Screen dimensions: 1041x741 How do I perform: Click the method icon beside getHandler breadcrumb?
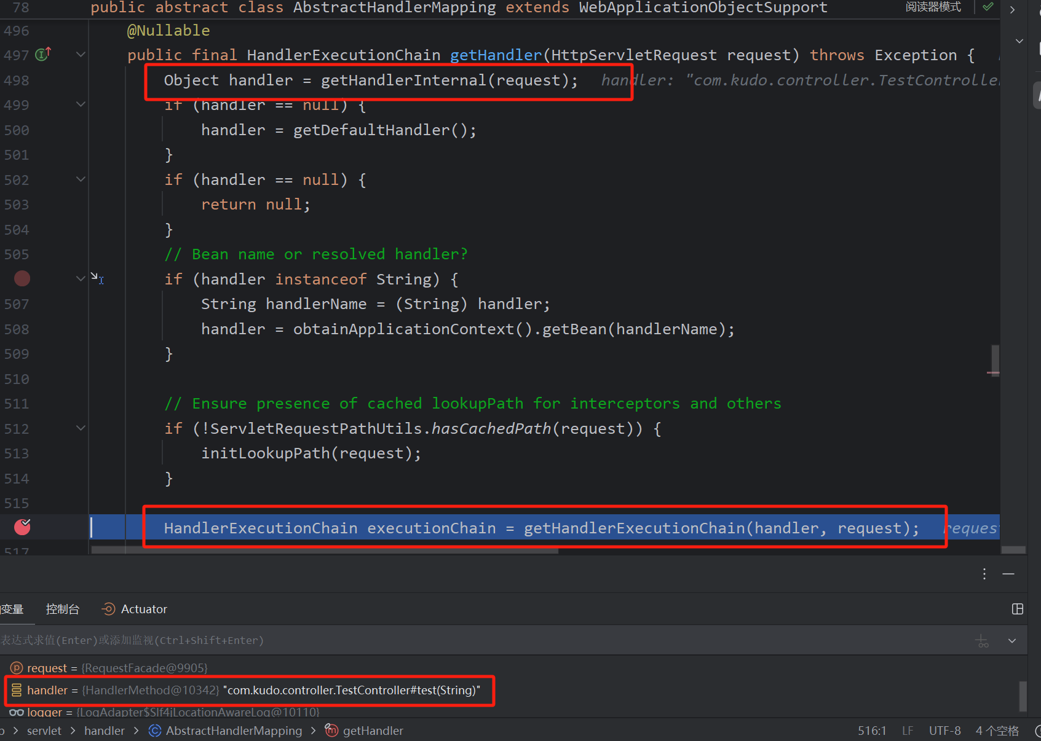331,731
